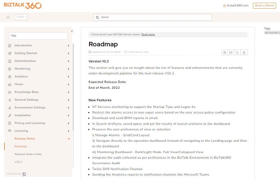Toggle dark mode with moon icon
The height and width of the screenshot is (180, 280).
coord(237,52)
